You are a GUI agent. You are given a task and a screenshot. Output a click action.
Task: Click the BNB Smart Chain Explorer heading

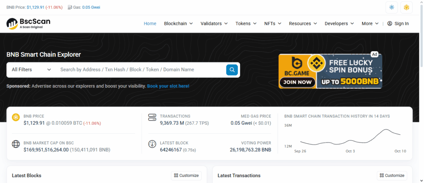click(43, 55)
